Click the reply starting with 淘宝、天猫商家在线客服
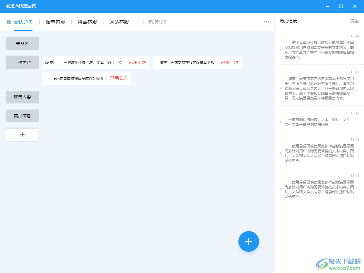The image size is (364, 273). 187,62
